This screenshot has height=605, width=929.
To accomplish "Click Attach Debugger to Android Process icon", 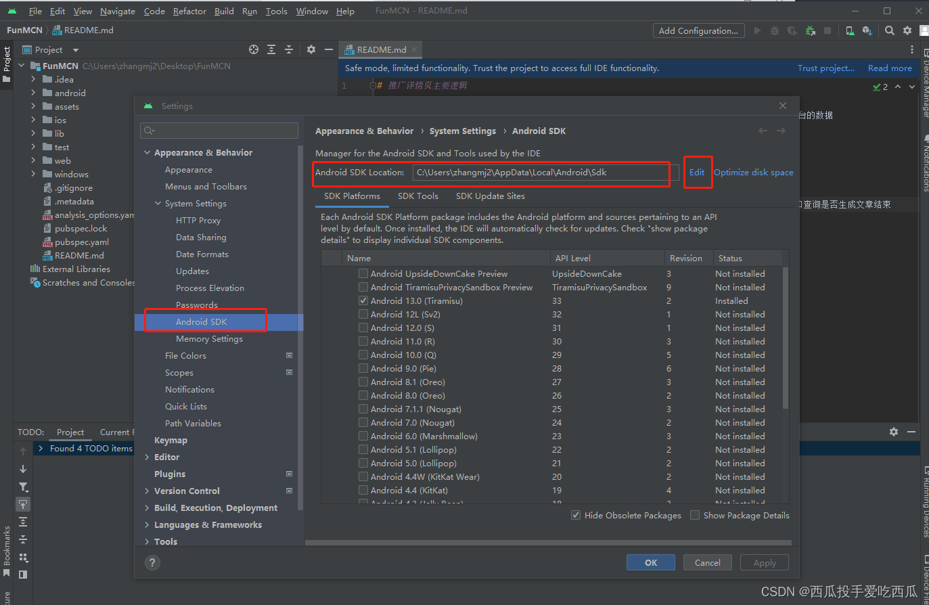I will pos(810,30).
